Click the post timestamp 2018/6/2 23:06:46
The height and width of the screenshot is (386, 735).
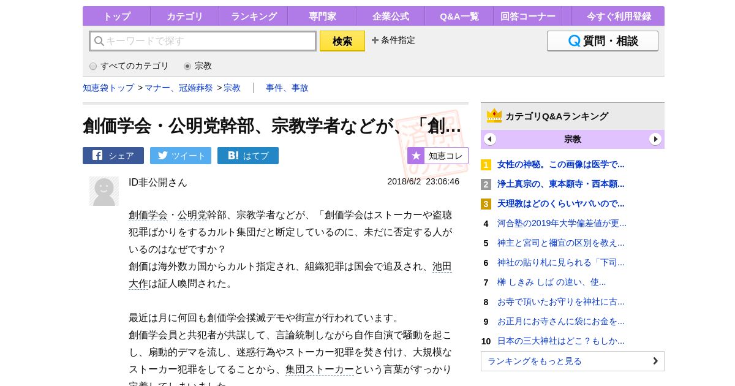click(423, 181)
